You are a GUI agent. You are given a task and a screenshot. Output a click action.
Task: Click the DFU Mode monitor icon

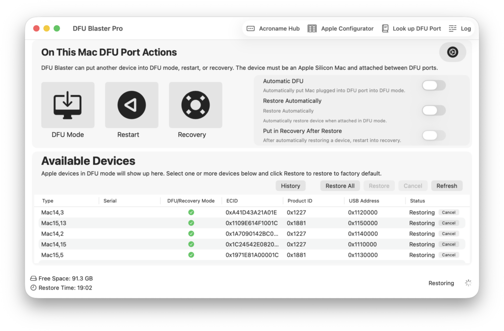(67, 105)
